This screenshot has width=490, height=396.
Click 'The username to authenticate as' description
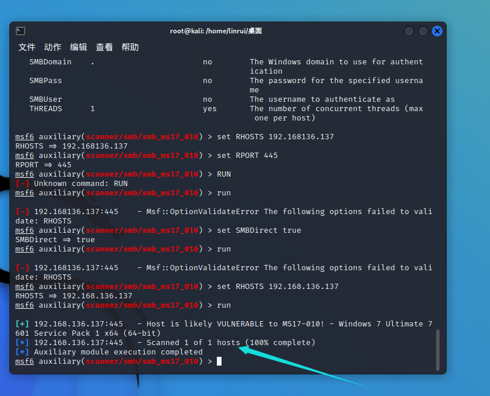pyautogui.click(x=322, y=99)
